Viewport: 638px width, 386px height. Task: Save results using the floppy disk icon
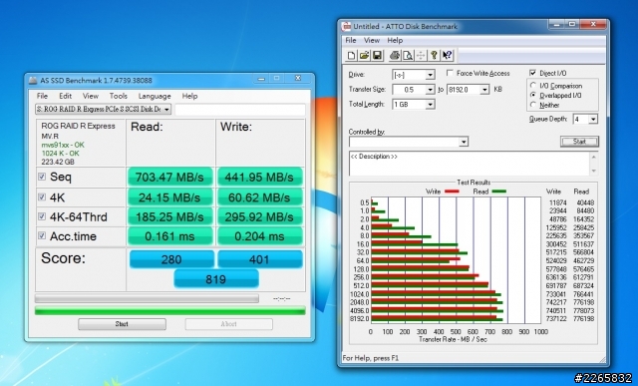(x=377, y=56)
